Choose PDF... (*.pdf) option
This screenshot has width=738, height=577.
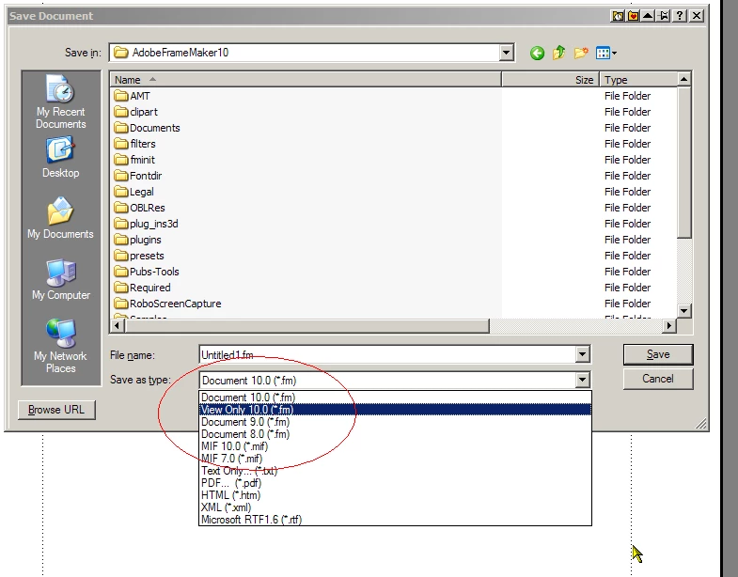click(395, 483)
